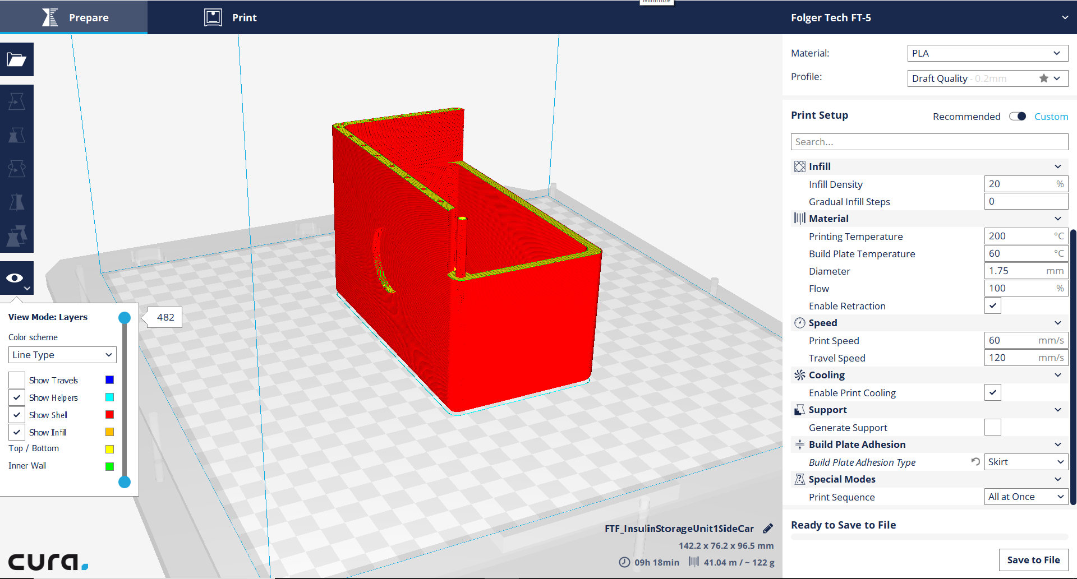
Task: Click the Save to File button
Action: [1033, 560]
